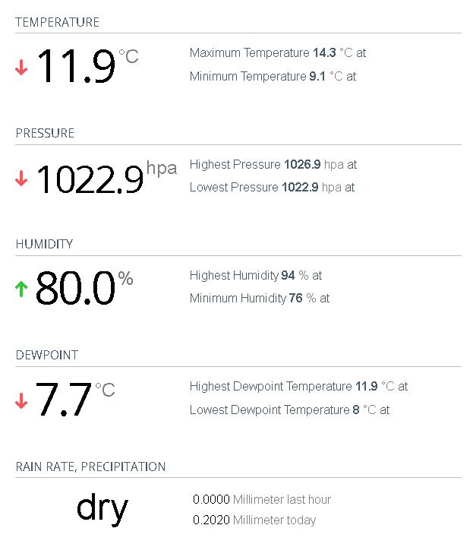Click the 11.9 °C temperature reading
The image size is (473, 544).
pos(76,66)
